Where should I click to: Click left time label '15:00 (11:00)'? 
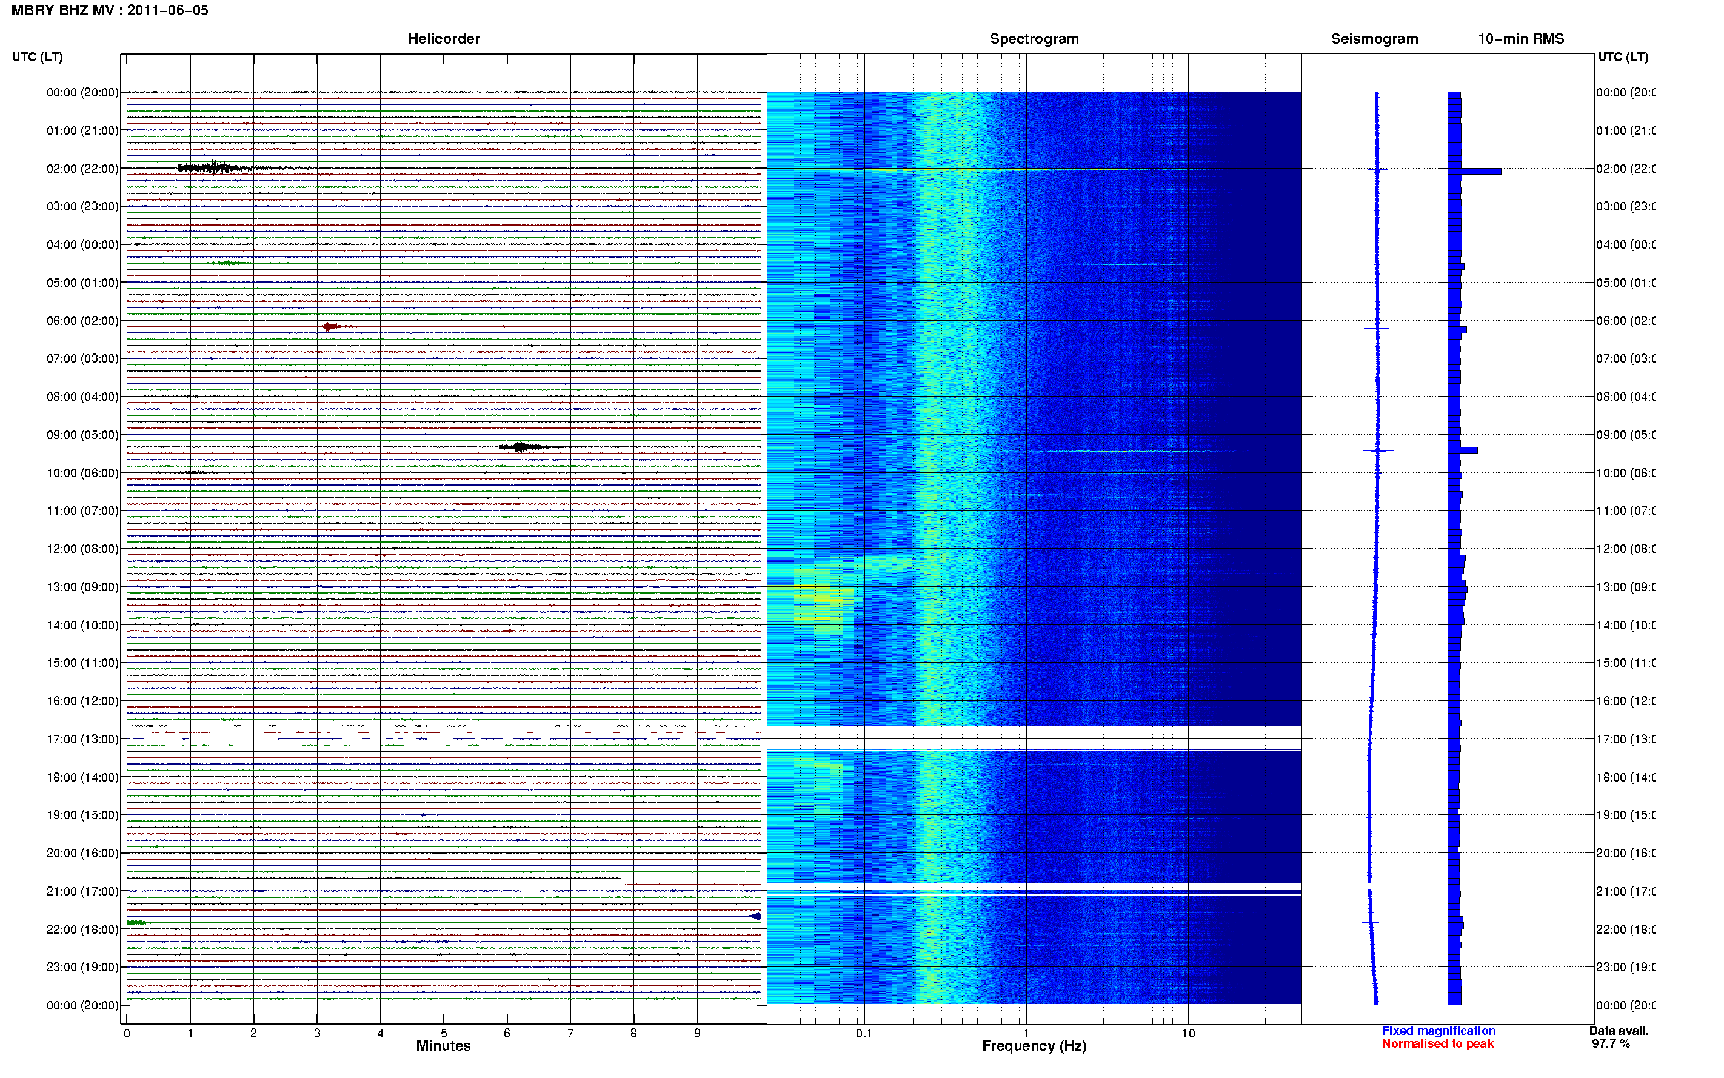coord(82,663)
